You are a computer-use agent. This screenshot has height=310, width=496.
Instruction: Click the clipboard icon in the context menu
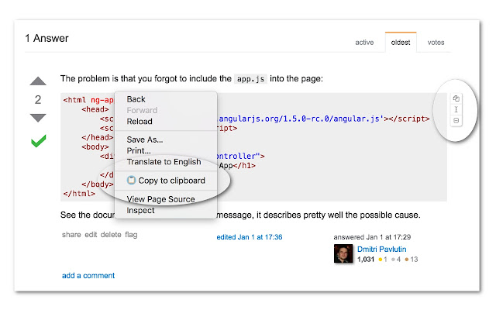(131, 181)
